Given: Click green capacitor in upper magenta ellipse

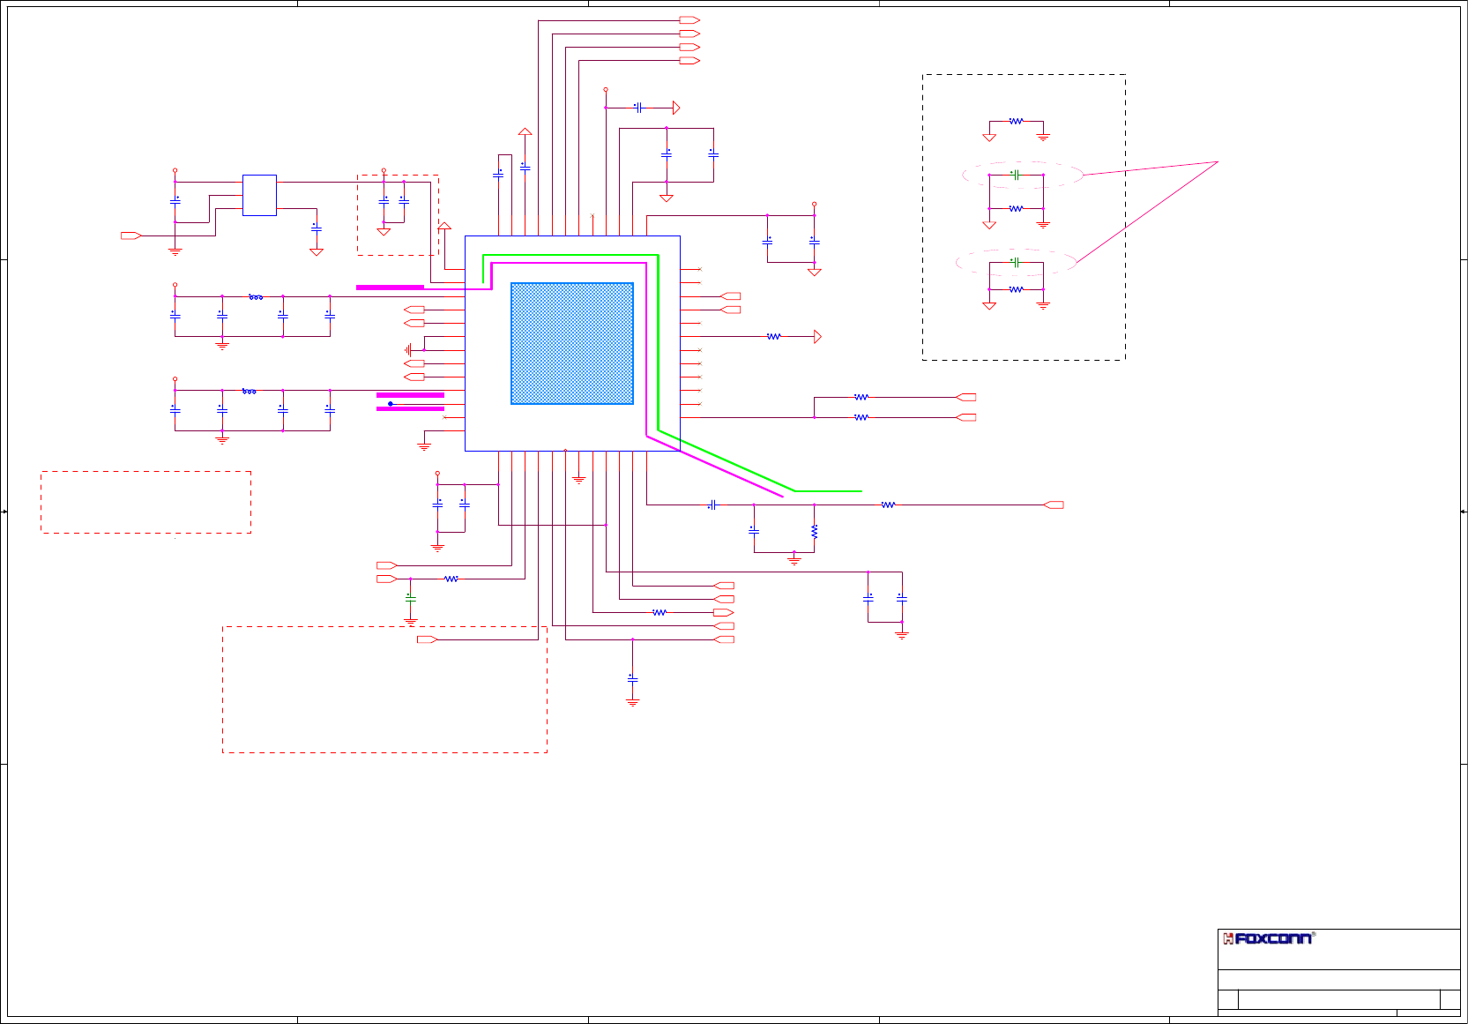Looking at the screenshot, I should [x=1016, y=175].
